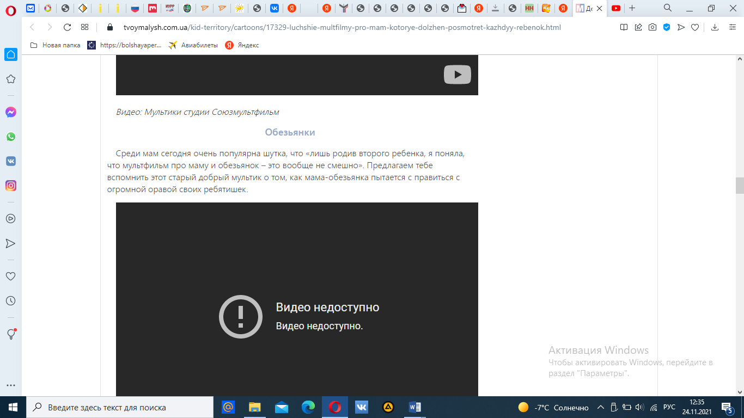Image resolution: width=744 pixels, height=418 pixels.
Task: Switch to the HH tab
Action: [529, 8]
